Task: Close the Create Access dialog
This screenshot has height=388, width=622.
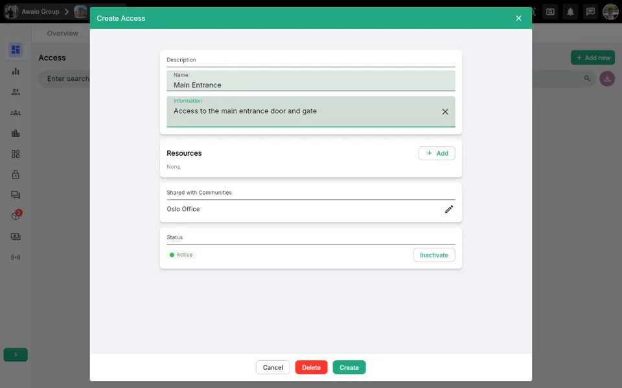Action: [518, 18]
